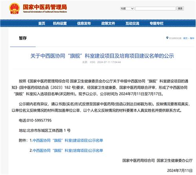
Task: Click the 暂存 section tab heading
Action: pyautogui.click(x=23, y=38)
